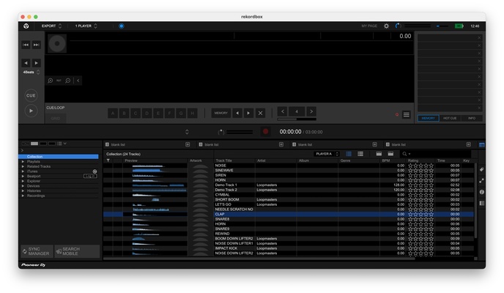Expand the iTunes tree node

tap(23, 171)
